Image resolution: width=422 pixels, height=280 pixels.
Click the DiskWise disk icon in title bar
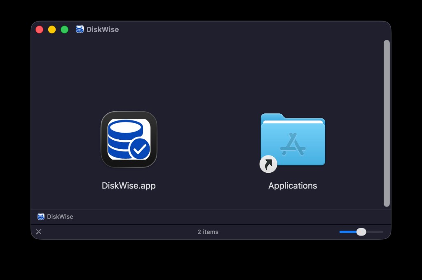click(80, 29)
